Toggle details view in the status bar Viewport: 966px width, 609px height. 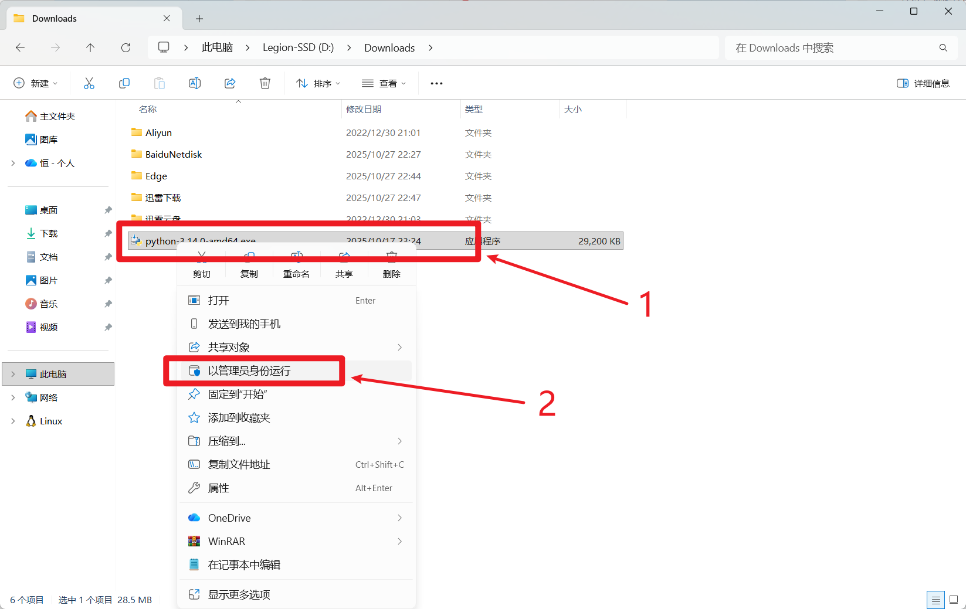936,600
